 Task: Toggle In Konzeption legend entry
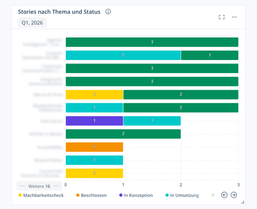pyautogui.click(x=136, y=195)
